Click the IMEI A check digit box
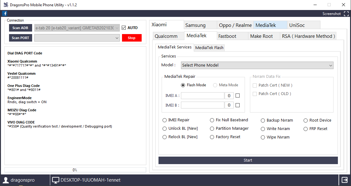The width and height of the screenshot is (351, 186). pos(229,96)
